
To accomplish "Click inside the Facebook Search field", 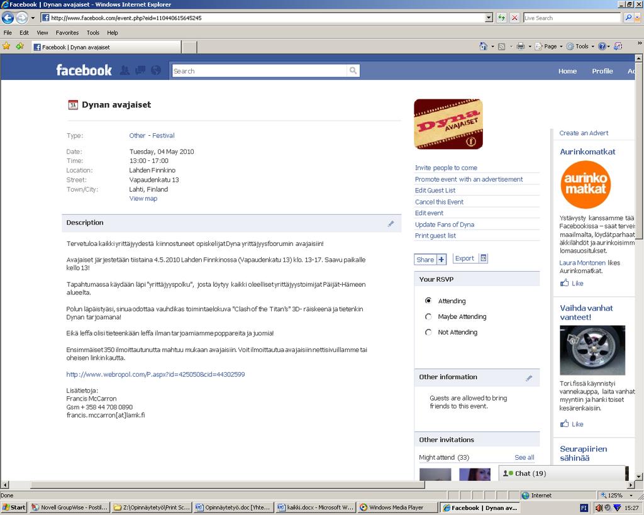I will pyautogui.click(x=260, y=70).
